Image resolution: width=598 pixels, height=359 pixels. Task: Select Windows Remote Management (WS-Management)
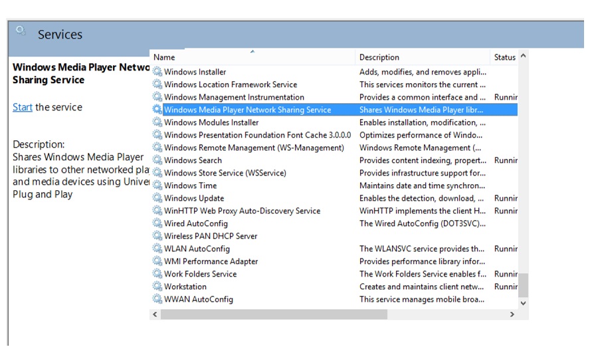[x=254, y=148]
